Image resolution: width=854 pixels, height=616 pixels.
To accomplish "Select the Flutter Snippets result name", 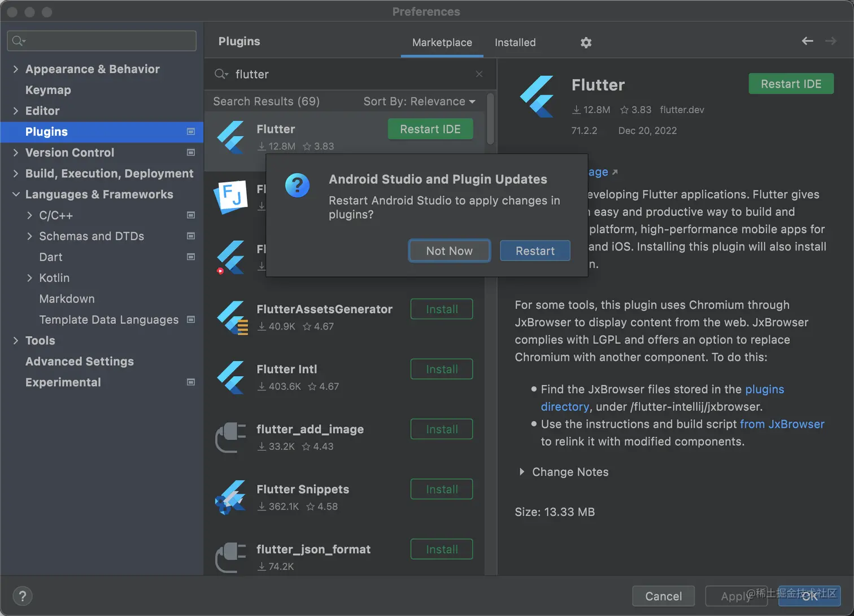I will click(303, 489).
